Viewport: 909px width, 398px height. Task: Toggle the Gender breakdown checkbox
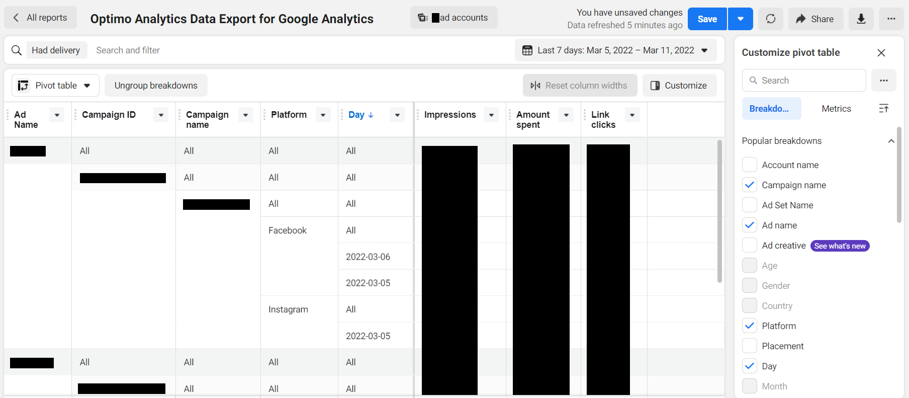tap(750, 286)
